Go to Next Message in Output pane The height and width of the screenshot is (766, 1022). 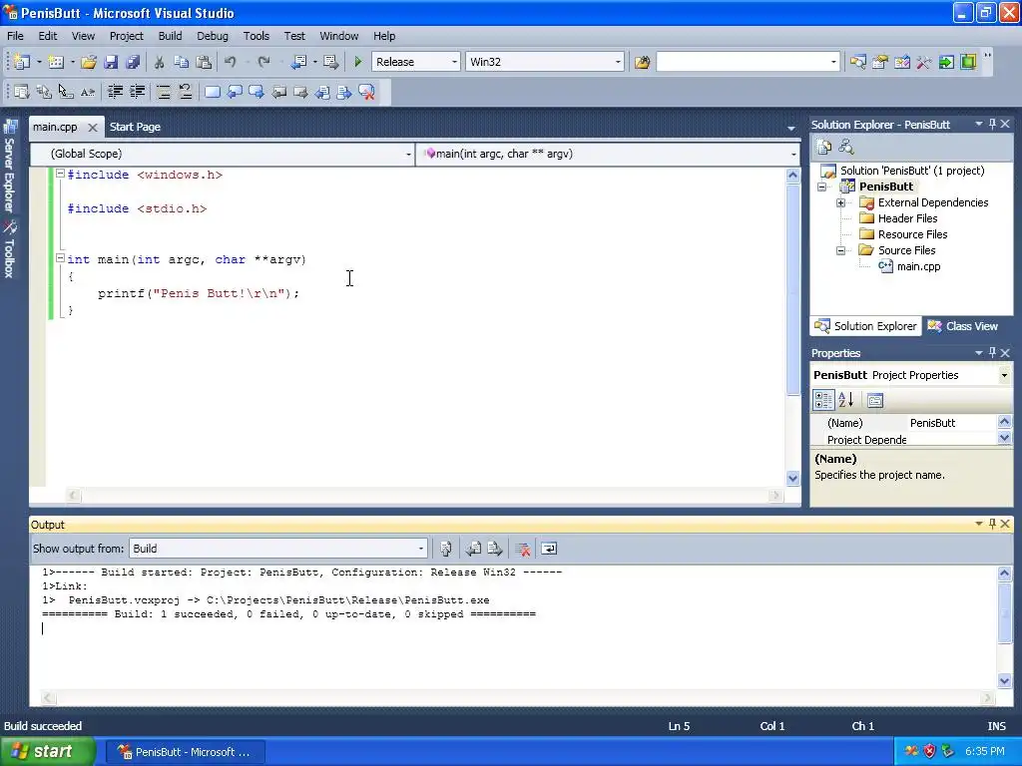coord(495,550)
